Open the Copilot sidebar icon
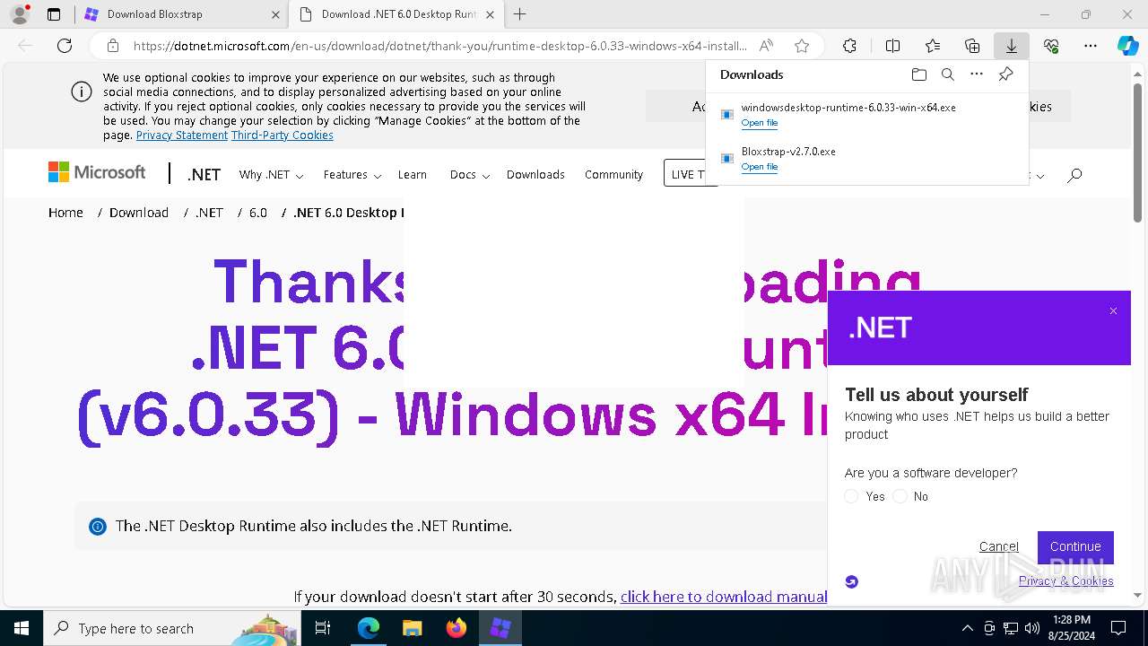1148x646 pixels. 1127,46
